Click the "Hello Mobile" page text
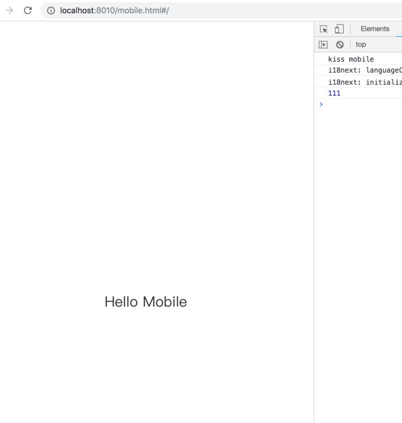 (x=146, y=301)
